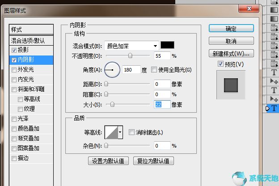Uncheck the 预览(V) checkbox
279x186 pixels.
[220, 64]
